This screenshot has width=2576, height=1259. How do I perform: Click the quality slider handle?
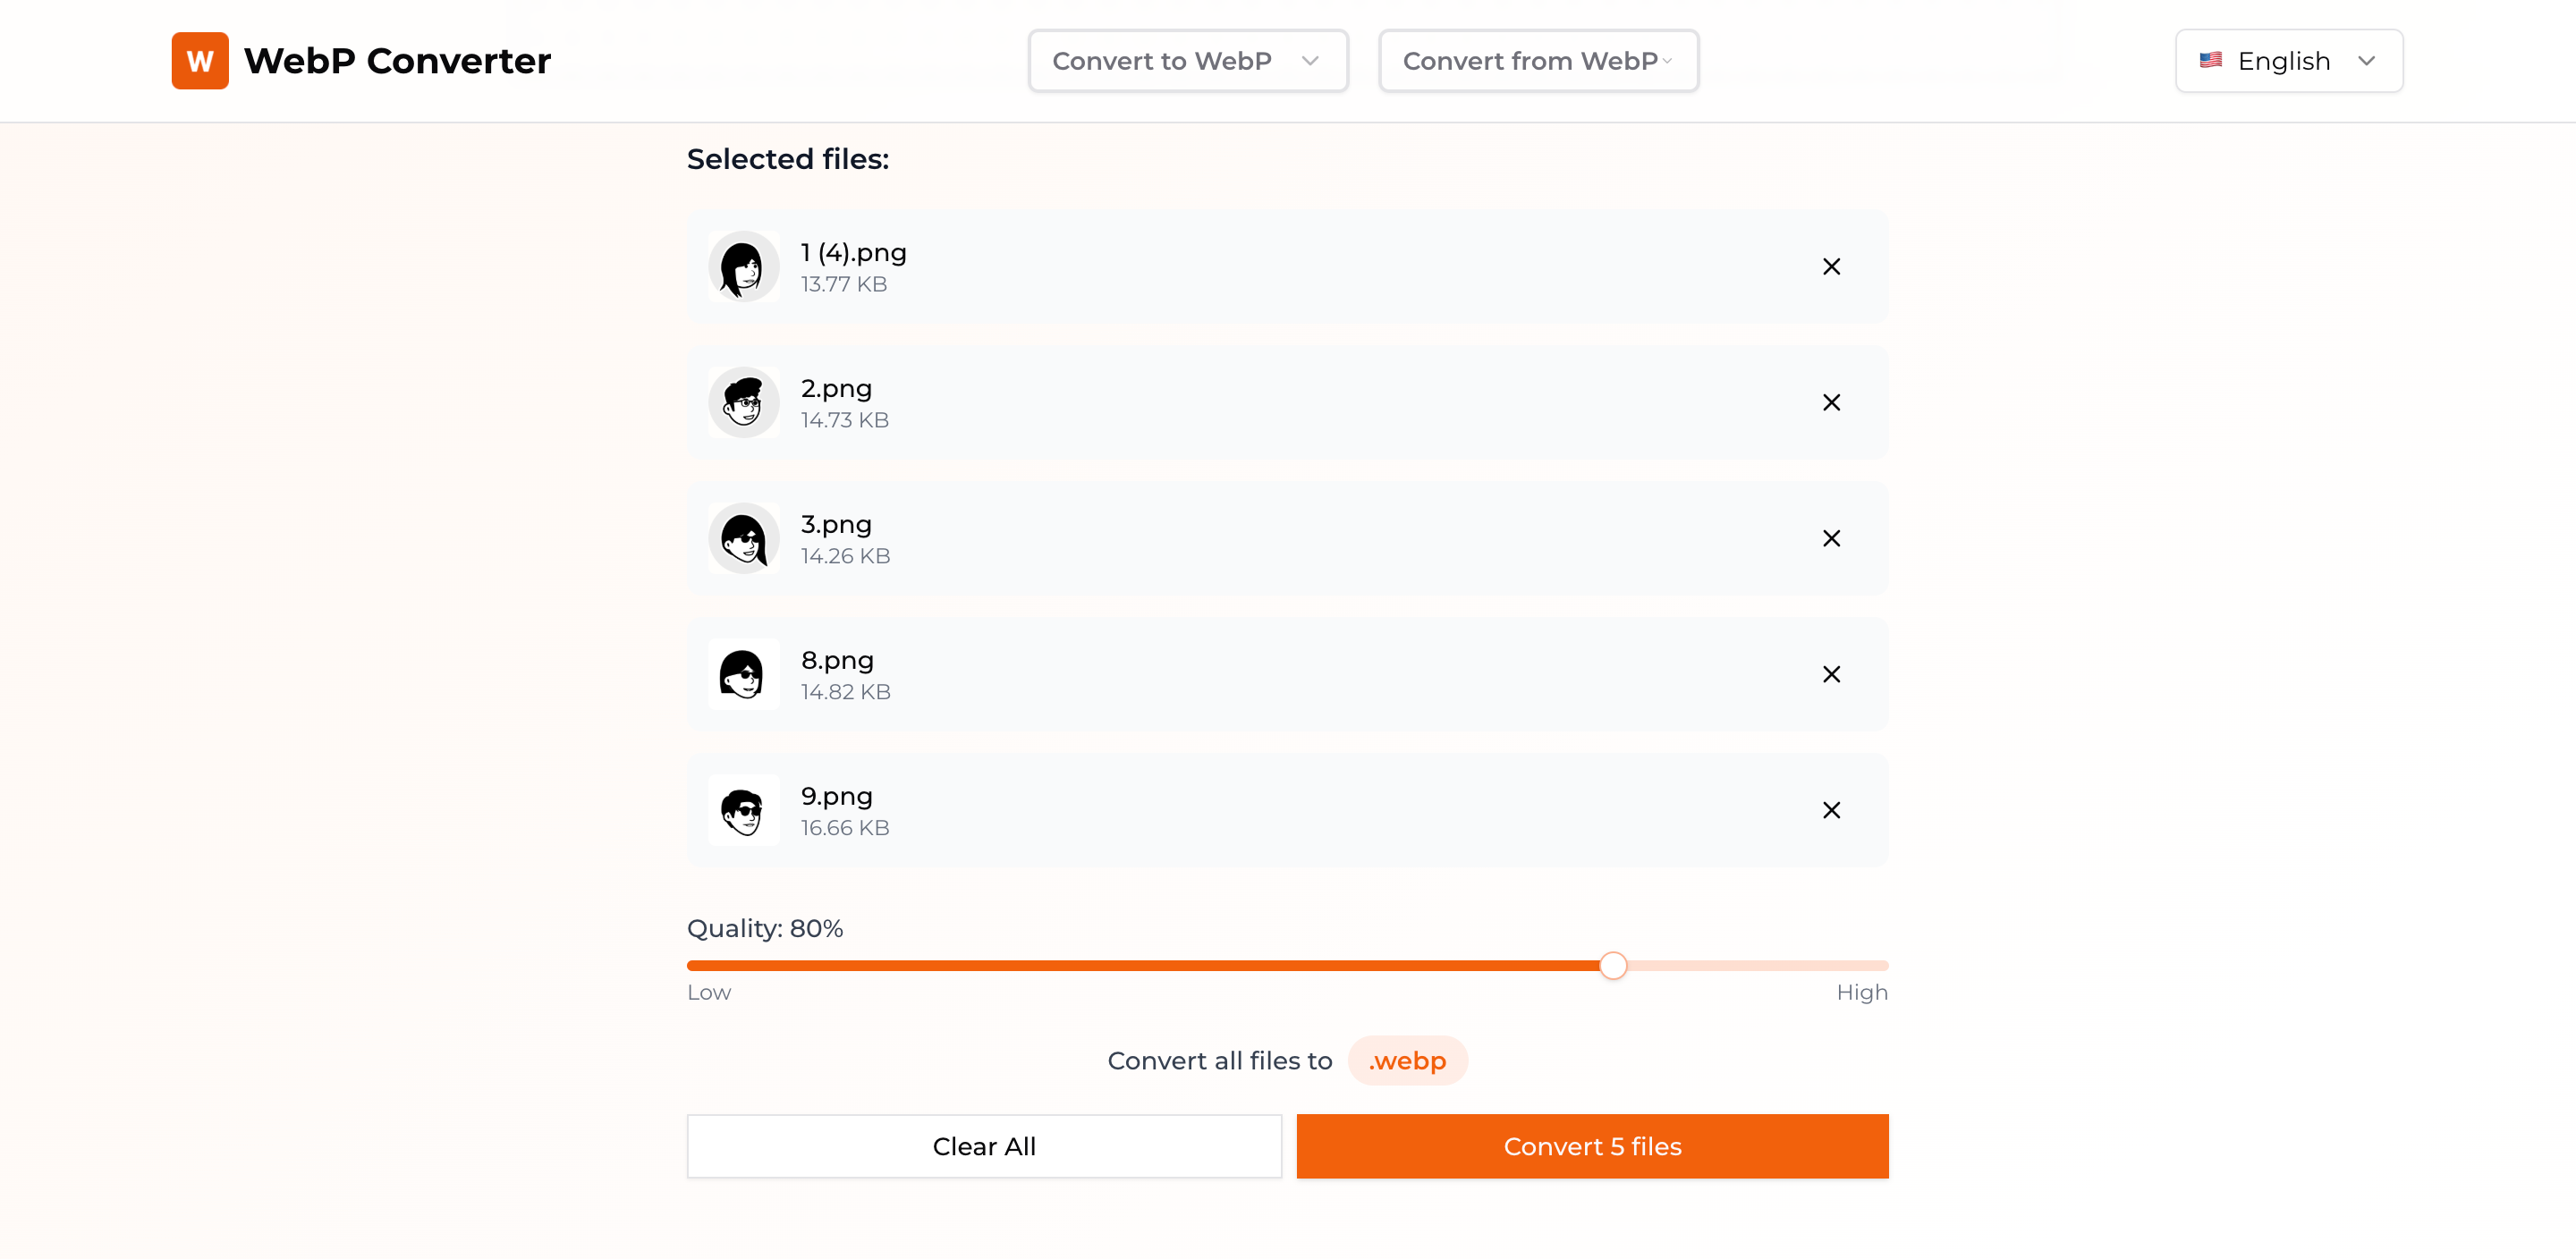click(x=1612, y=966)
